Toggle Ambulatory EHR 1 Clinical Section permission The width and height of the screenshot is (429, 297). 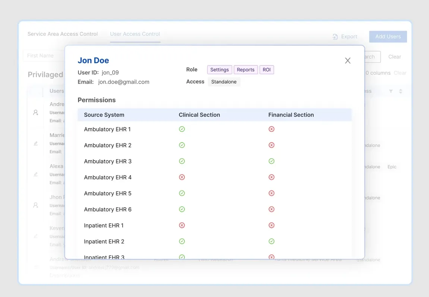click(x=182, y=129)
